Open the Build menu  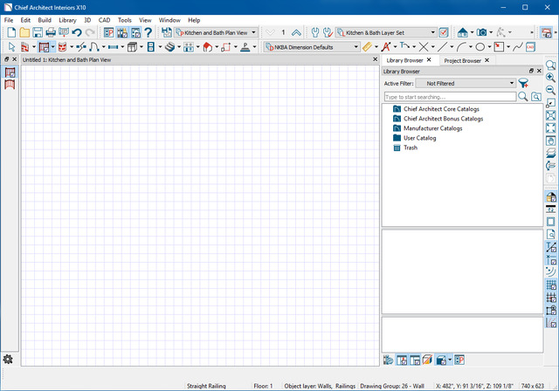point(45,19)
